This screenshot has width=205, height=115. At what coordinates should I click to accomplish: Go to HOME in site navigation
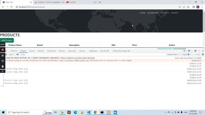pyautogui.click(x=143, y=13)
